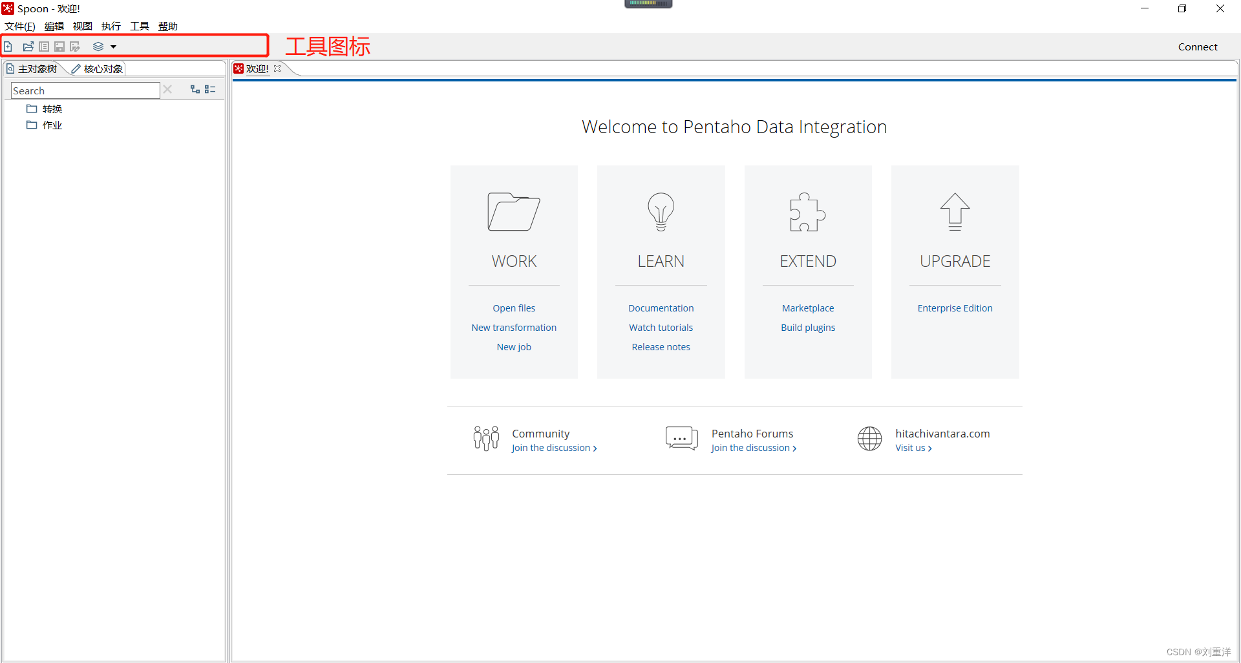Click the EXTEND heading text
The image size is (1241, 663).
(808, 261)
